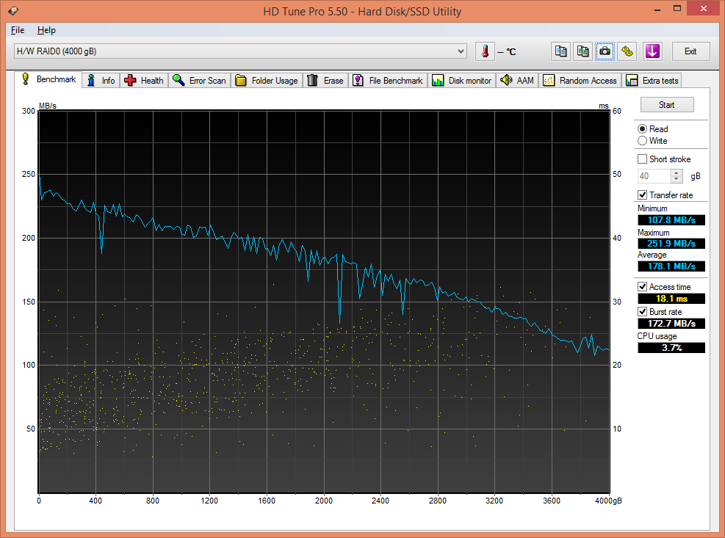
Task: Switch to the Error Scan tab
Action: [x=199, y=81]
